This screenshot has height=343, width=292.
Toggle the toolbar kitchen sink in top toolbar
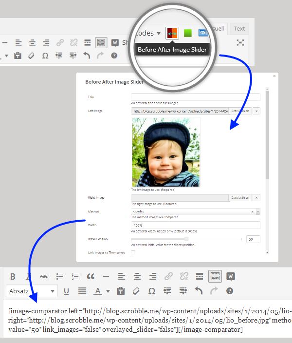(x=101, y=42)
